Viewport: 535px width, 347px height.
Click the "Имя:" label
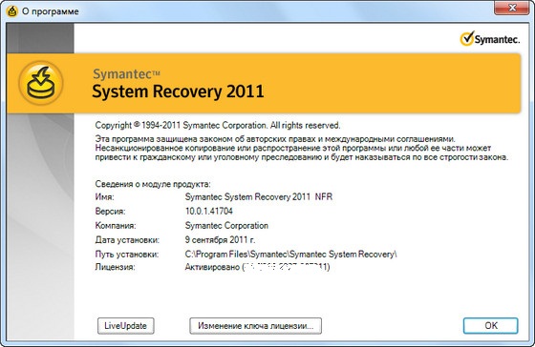pos(104,196)
